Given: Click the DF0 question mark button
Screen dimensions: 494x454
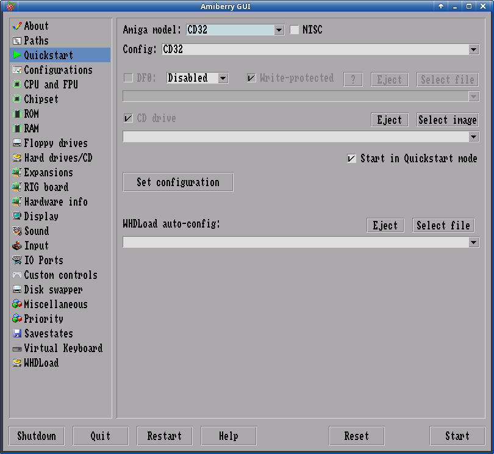Looking at the screenshot, I should [x=353, y=79].
